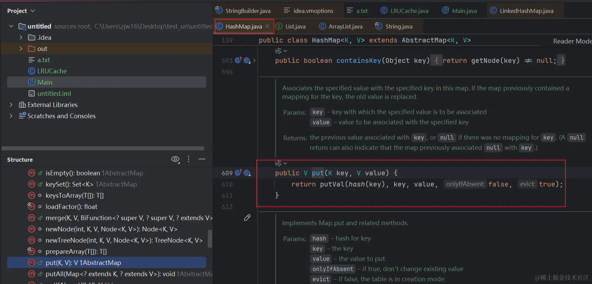Select put(K, V) in the Structure list
Viewport: 592px width, 284px height.
[x=107, y=263]
